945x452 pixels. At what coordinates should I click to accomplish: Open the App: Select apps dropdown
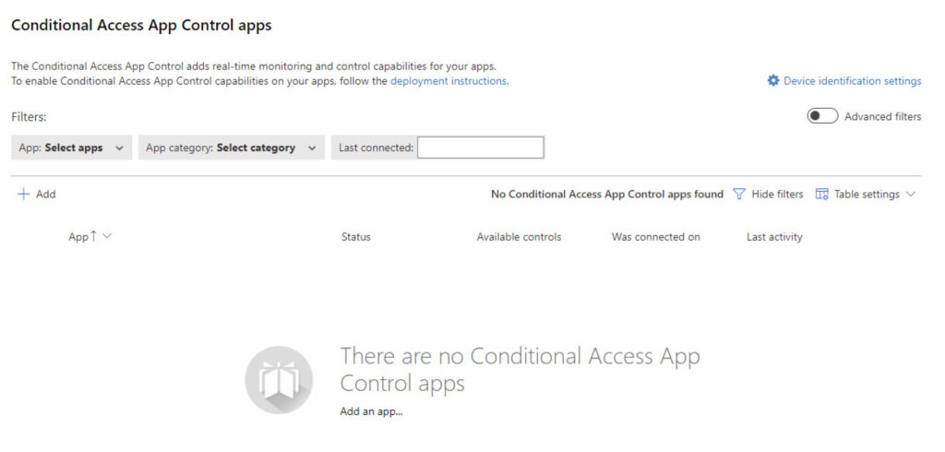[71, 148]
